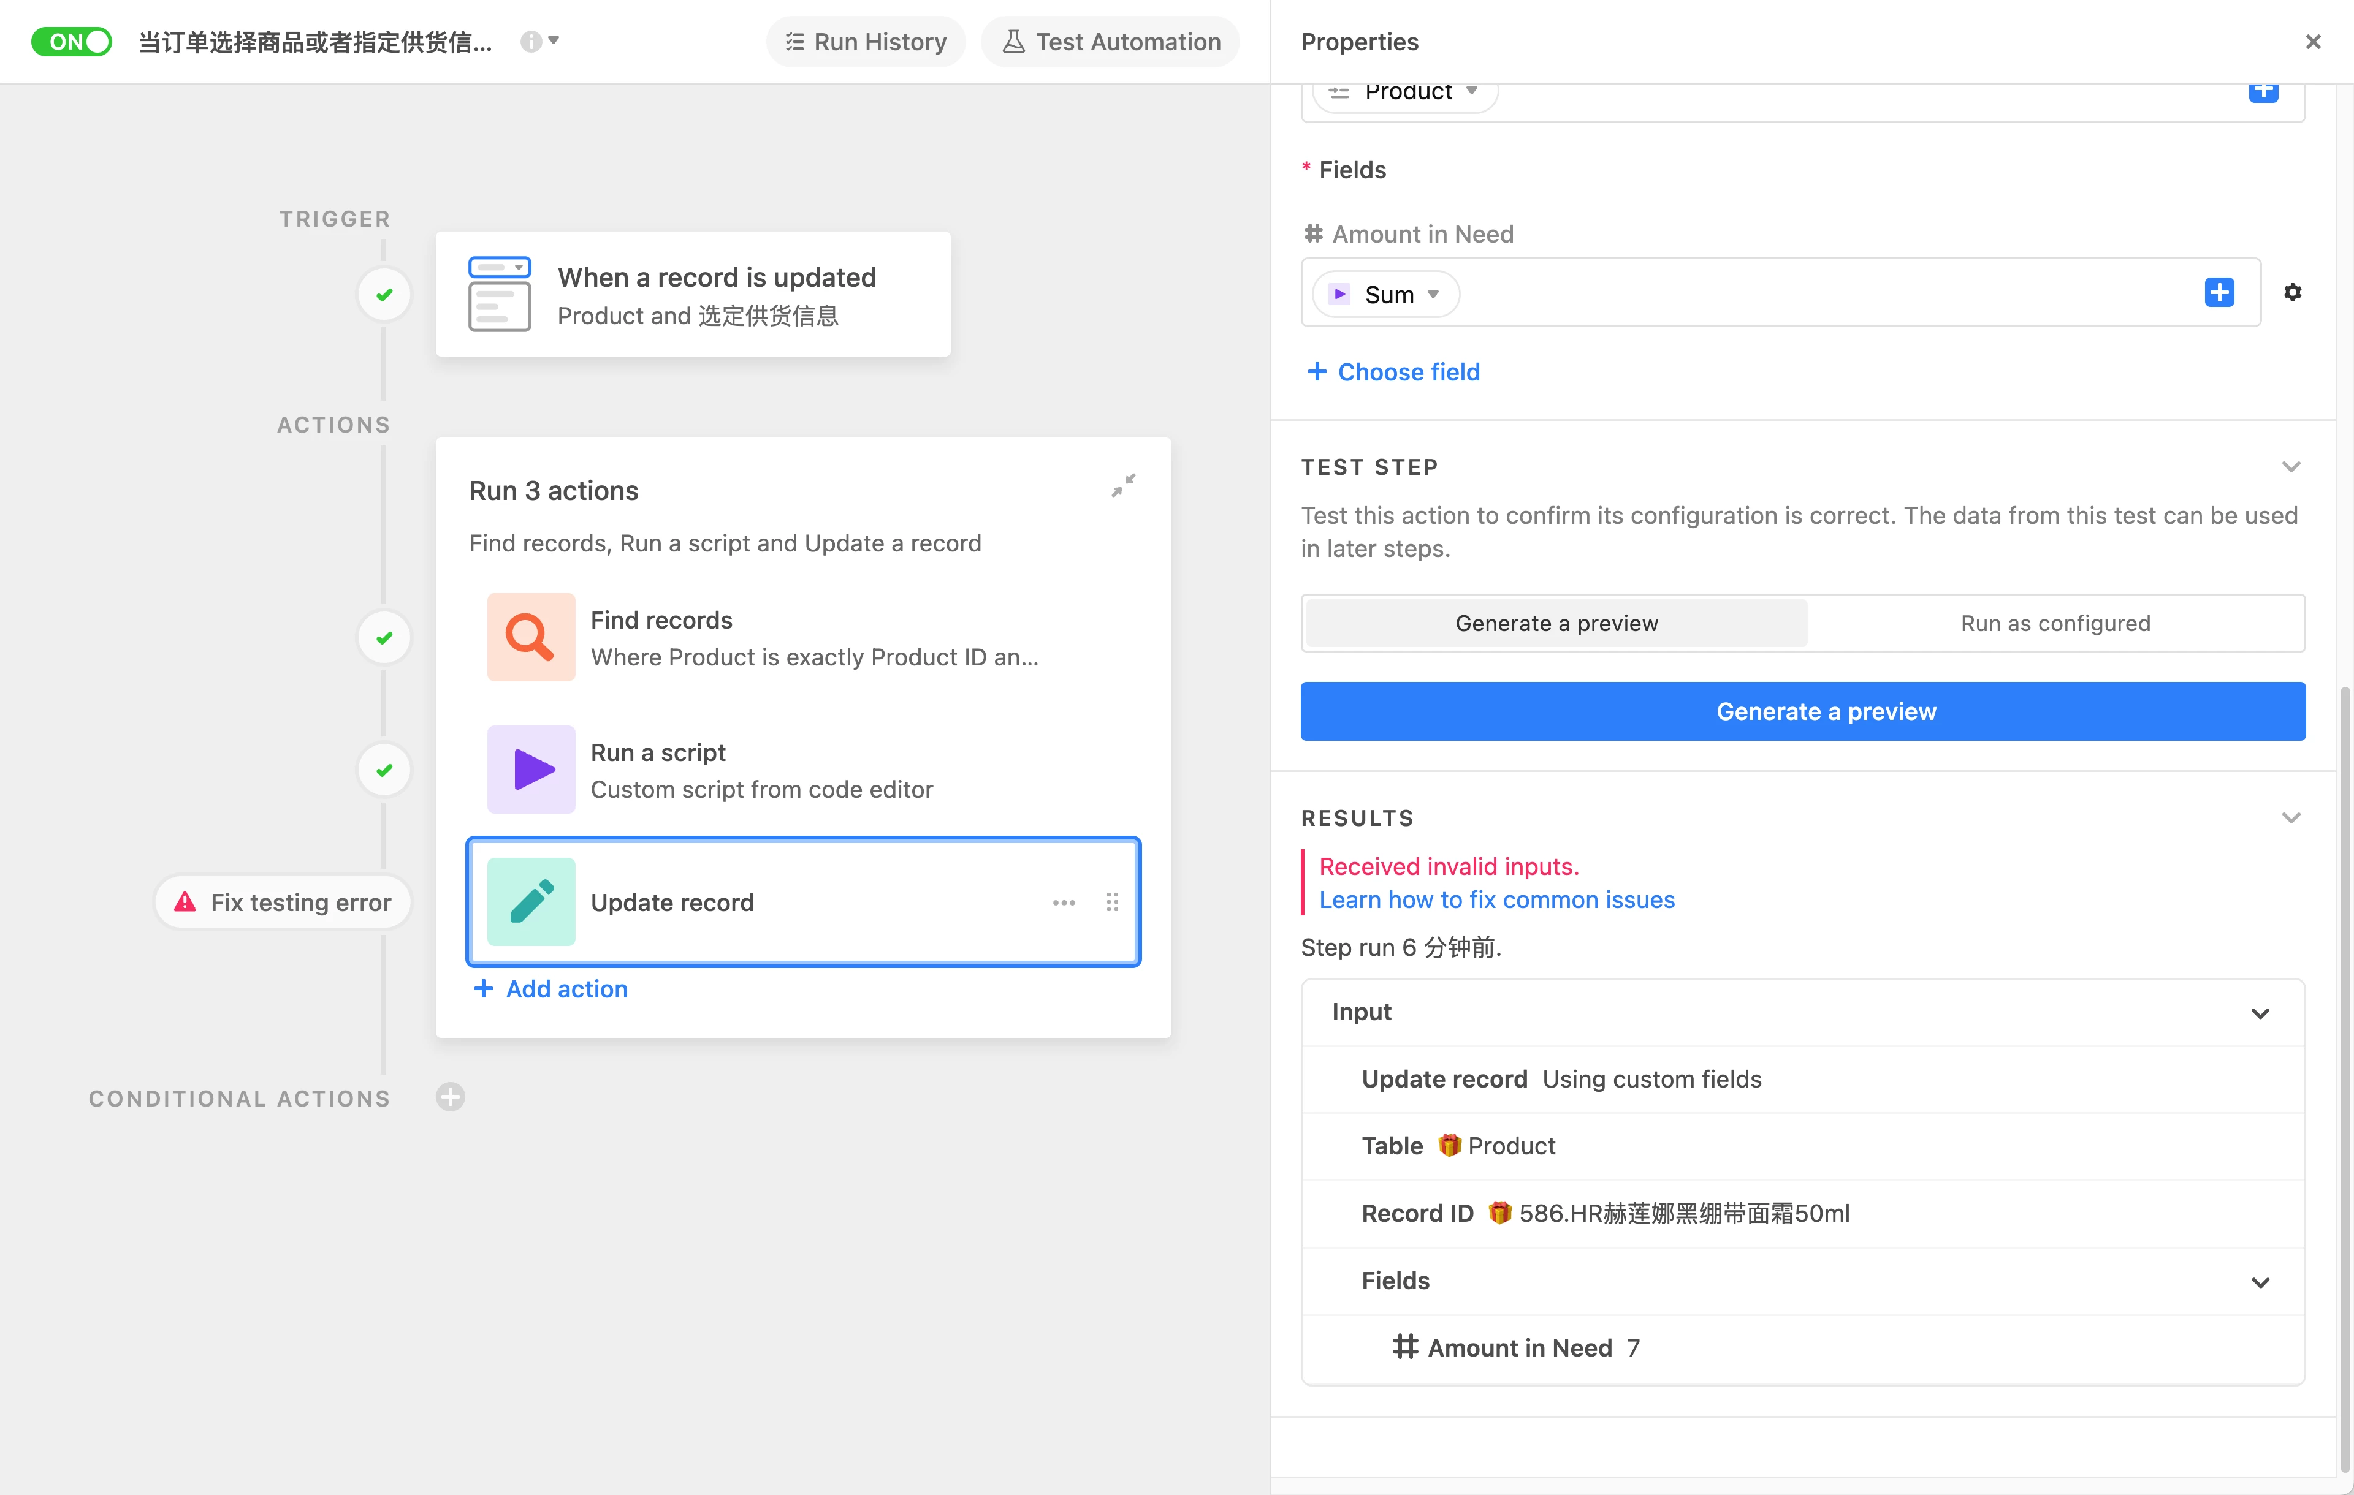Click the blue plus in the Sum field
2354x1495 pixels.
point(2219,292)
